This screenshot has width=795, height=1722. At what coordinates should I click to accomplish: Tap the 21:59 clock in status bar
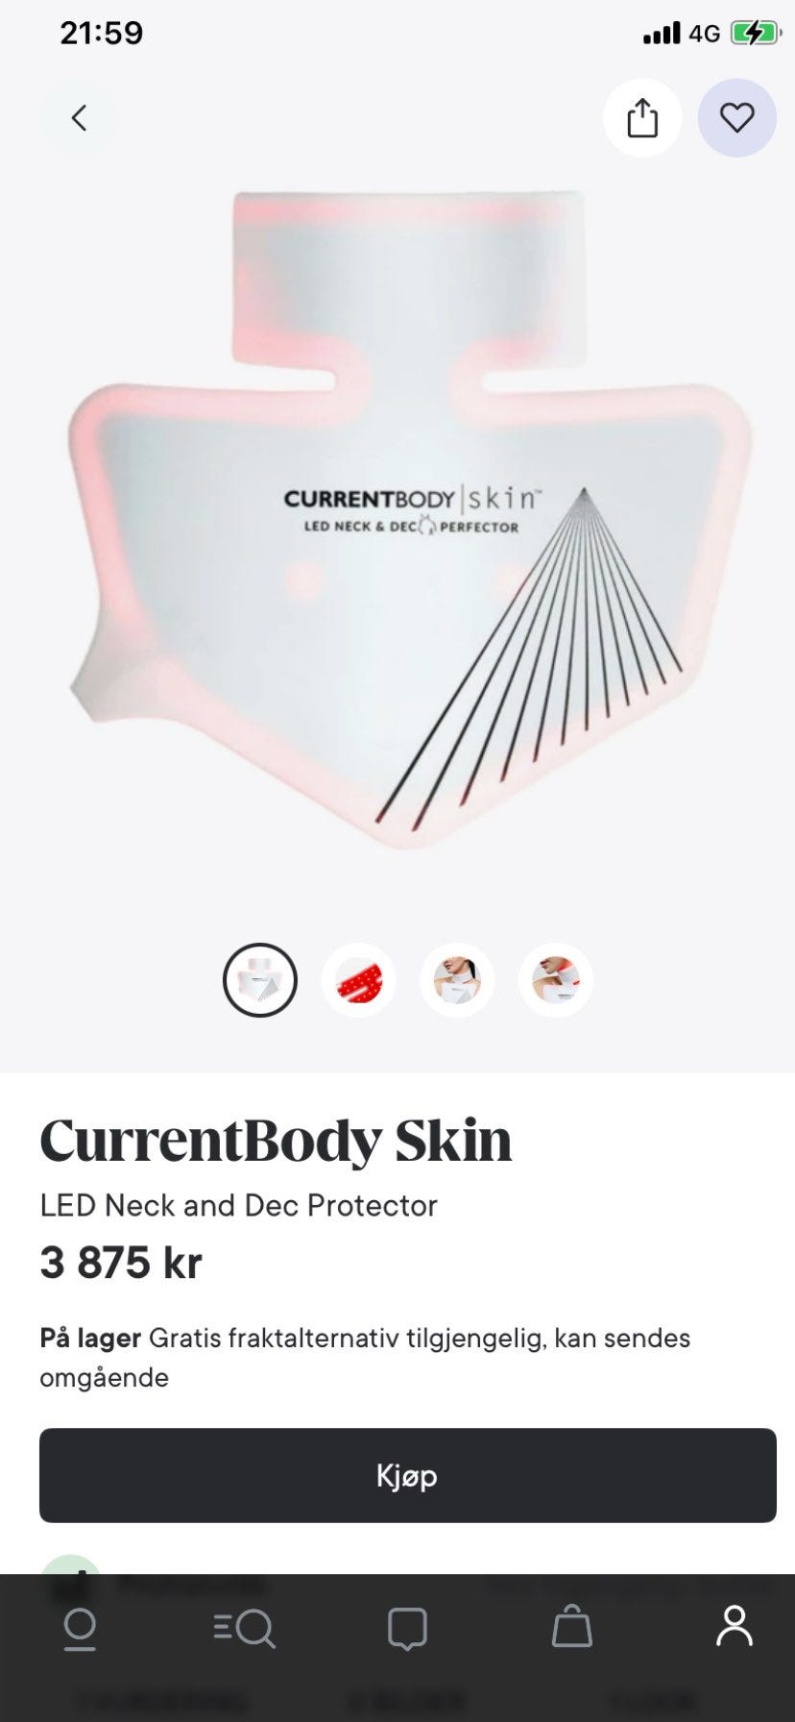(101, 34)
